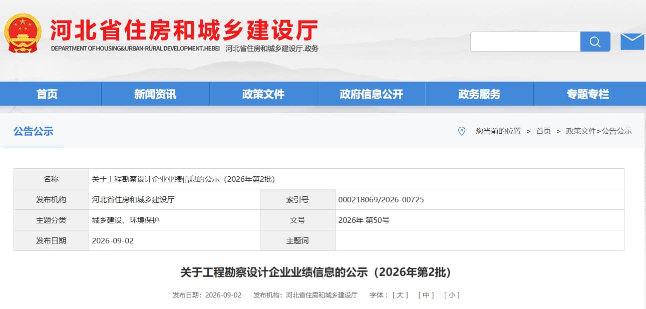Go to 首页 in the breadcrumb
This screenshot has width=646, height=309.
coord(543,131)
